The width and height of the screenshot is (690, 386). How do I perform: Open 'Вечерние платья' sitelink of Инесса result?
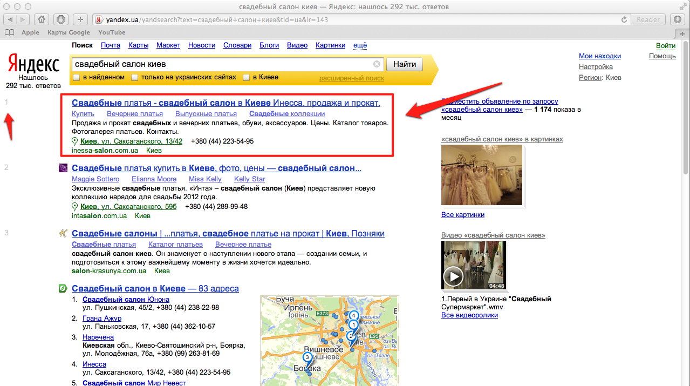coord(135,114)
